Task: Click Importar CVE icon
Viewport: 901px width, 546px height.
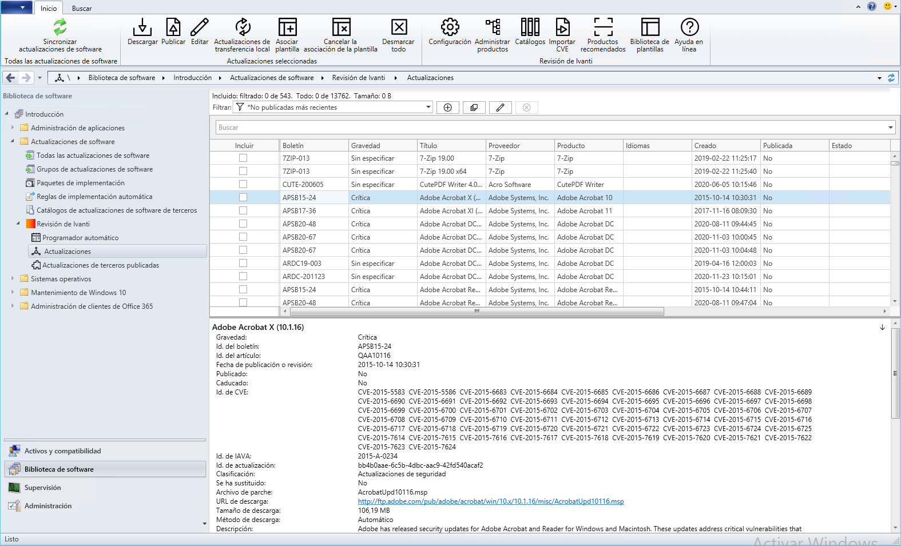Action: [x=562, y=27]
